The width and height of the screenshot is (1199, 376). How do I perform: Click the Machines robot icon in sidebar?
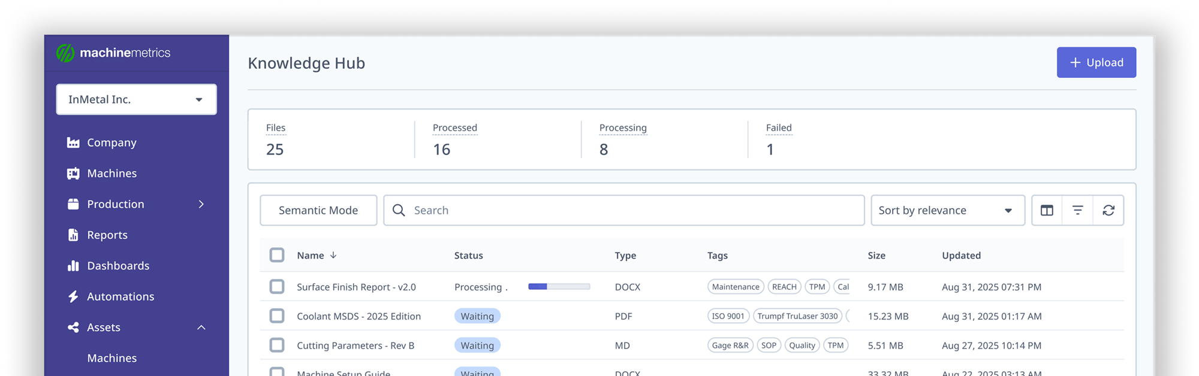(73, 174)
